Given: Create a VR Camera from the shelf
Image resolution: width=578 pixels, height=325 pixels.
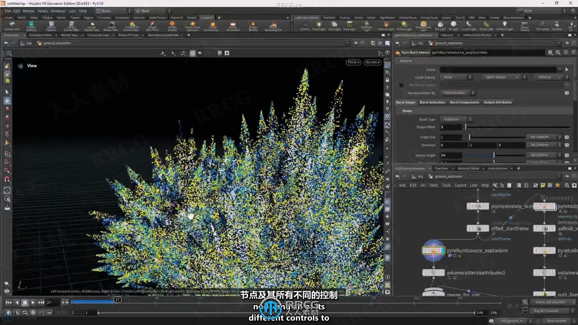Looking at the screenshot, I should coord(542,26).
